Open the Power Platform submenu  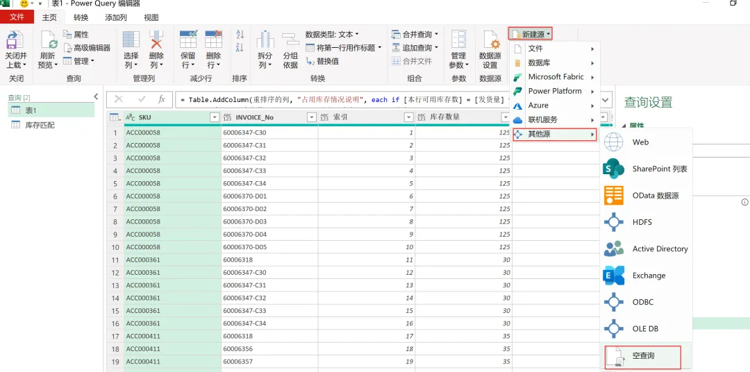[x=554, y=92]
